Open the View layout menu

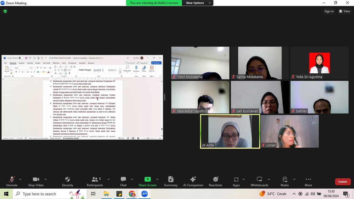[345, 11]
